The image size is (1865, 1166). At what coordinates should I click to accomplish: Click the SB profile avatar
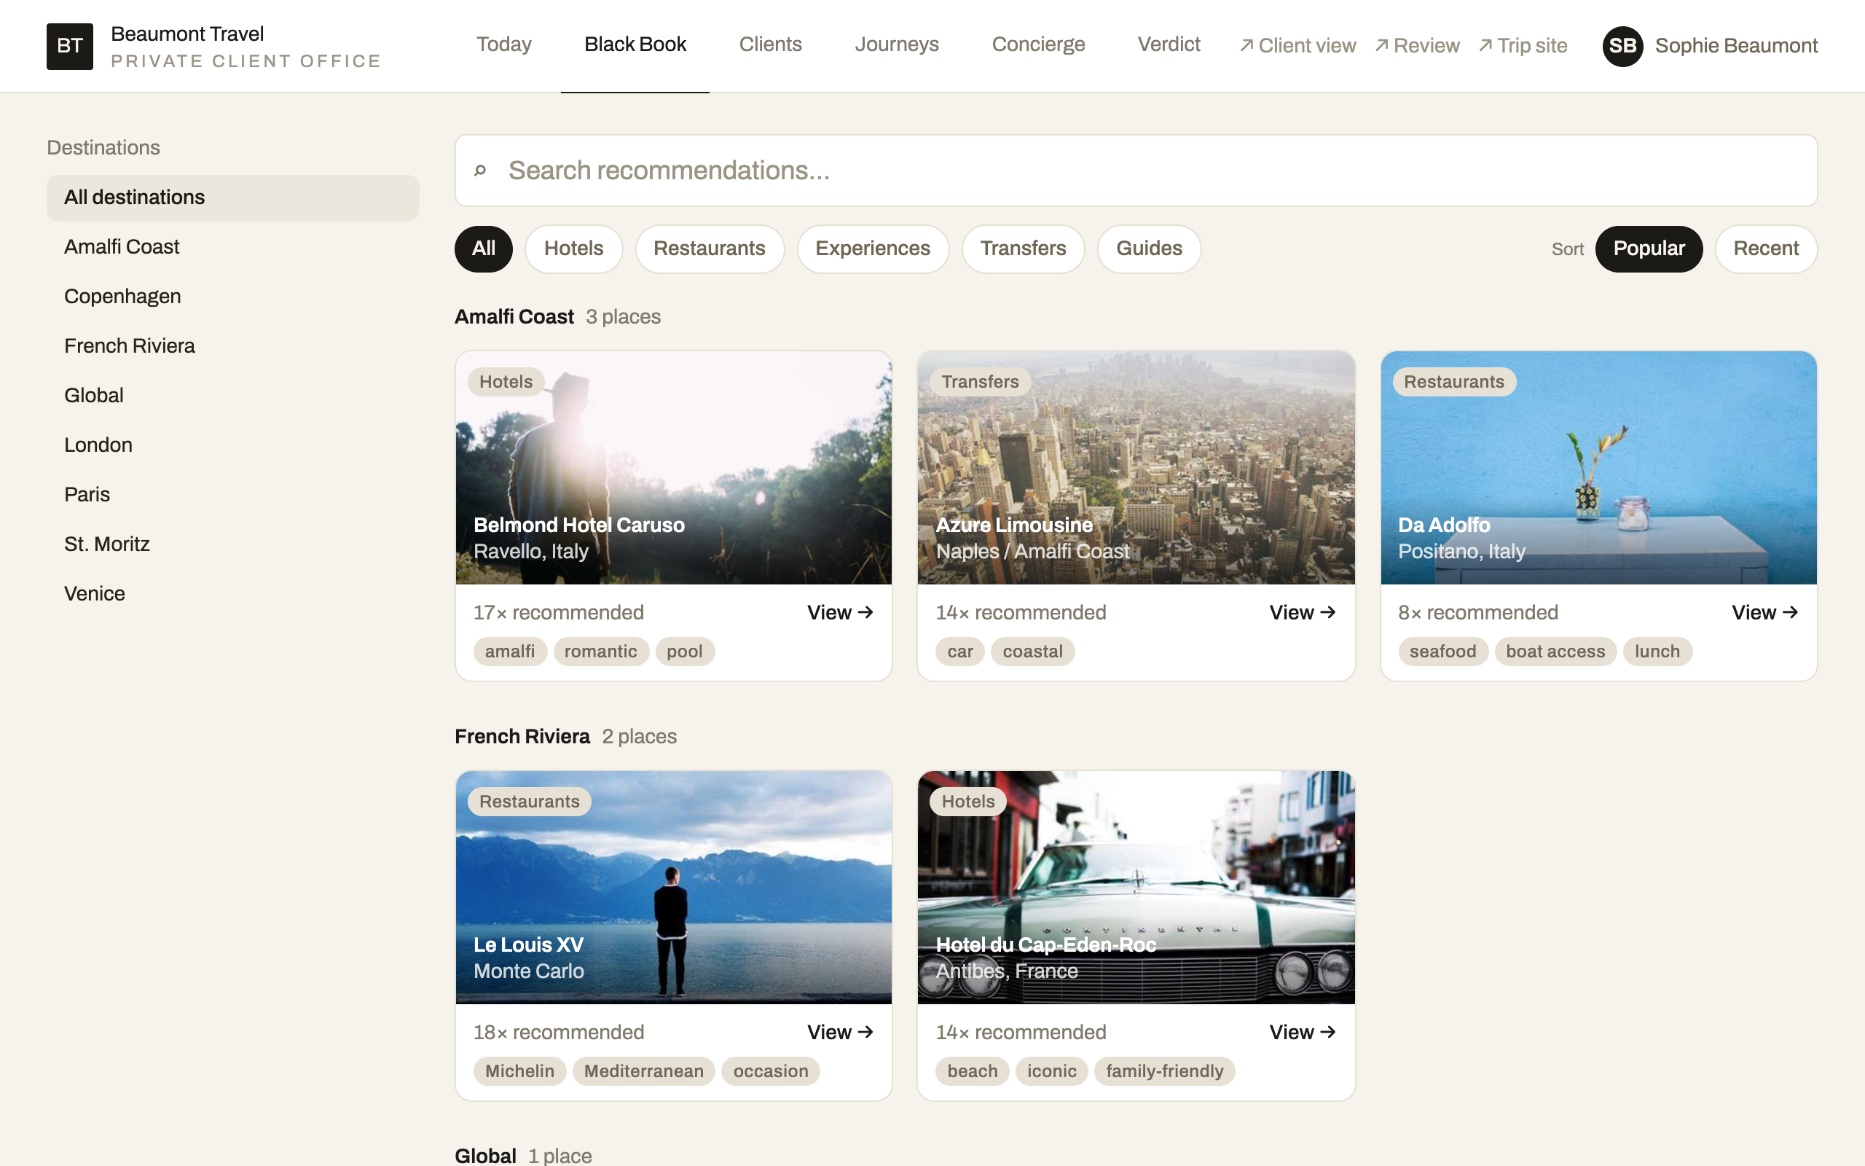click(1622, 46)
